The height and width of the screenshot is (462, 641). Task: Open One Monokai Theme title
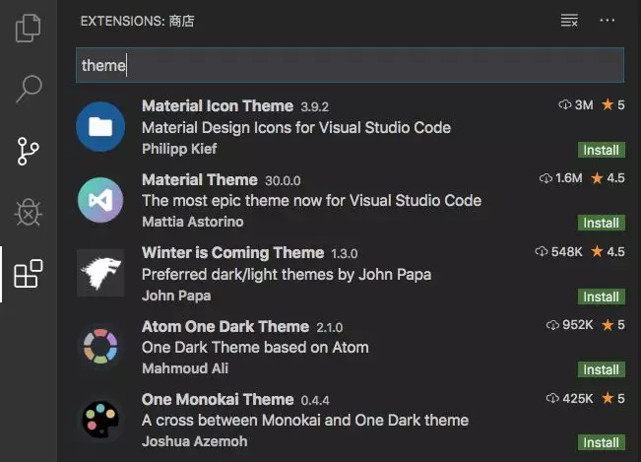click(x=218, y=399)
